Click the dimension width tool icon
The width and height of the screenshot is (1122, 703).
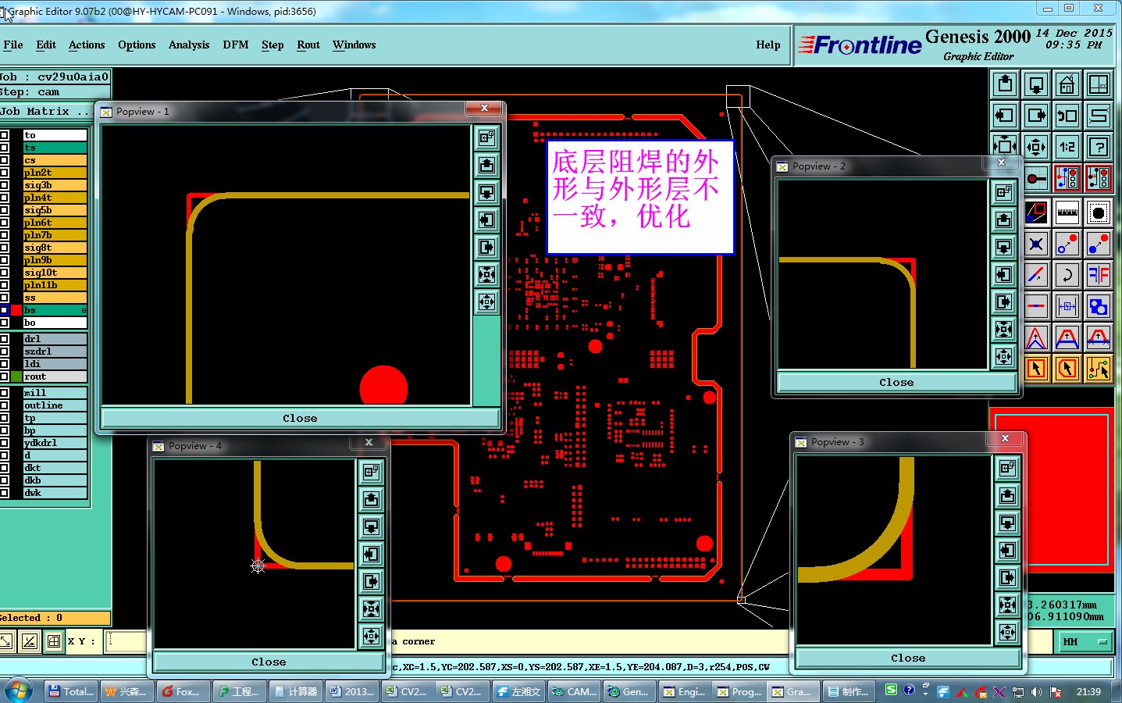[1067, 306]
